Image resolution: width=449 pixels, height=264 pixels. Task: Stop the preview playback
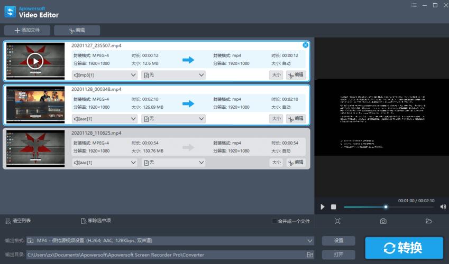pos(333,207)
